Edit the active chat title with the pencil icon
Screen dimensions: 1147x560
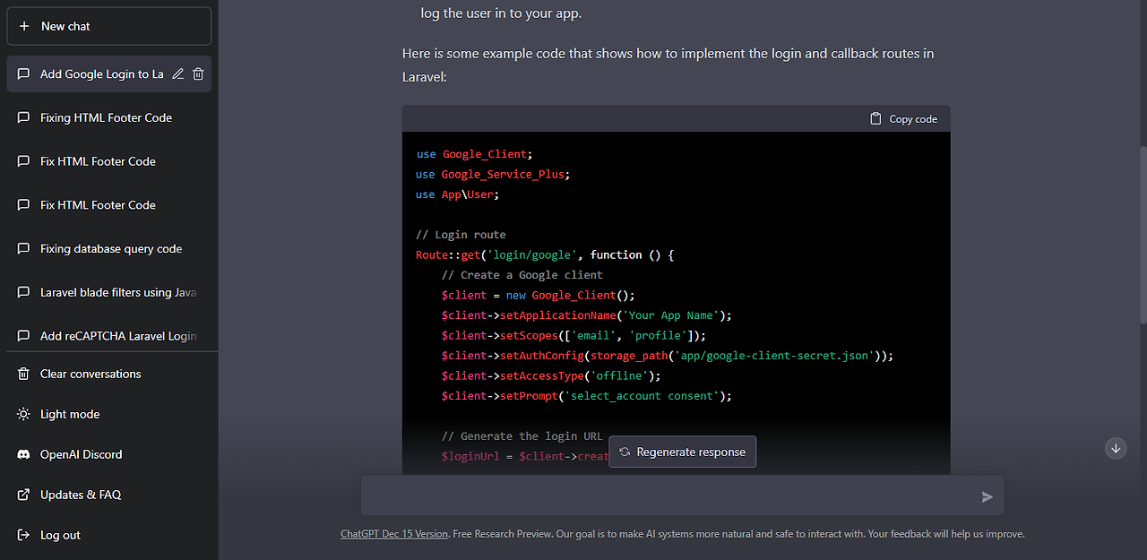point(177,73)
